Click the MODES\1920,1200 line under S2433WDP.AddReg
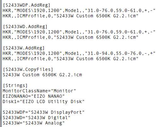 click(79, 10)
